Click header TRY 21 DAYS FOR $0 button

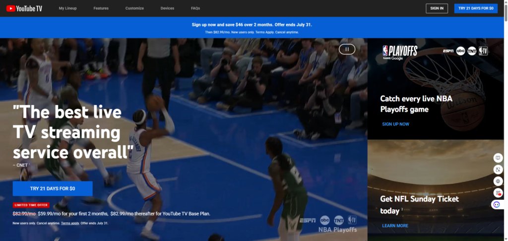[476, 8]
